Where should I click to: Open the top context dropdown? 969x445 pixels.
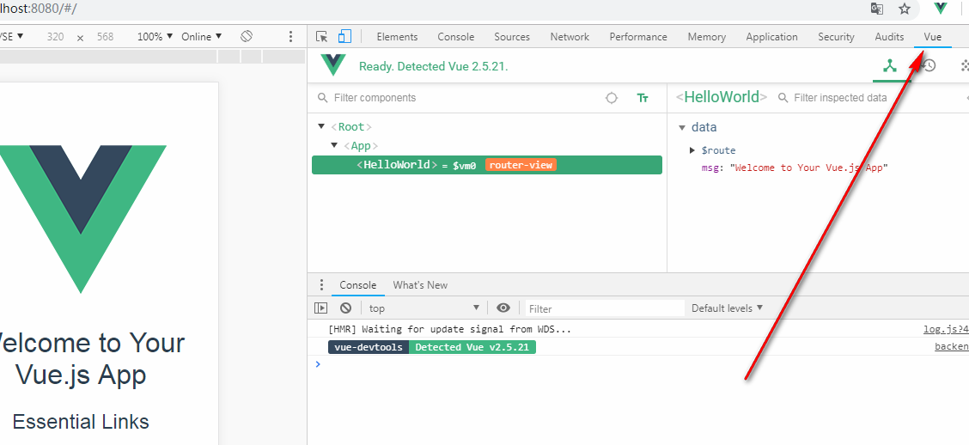coord(424,308)
